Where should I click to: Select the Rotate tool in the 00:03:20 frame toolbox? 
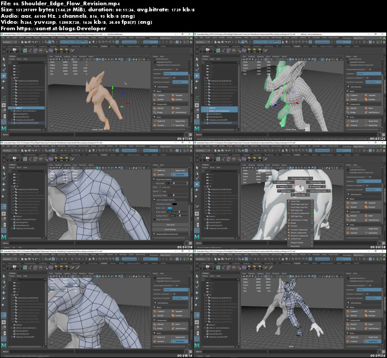tap(197, 81)
